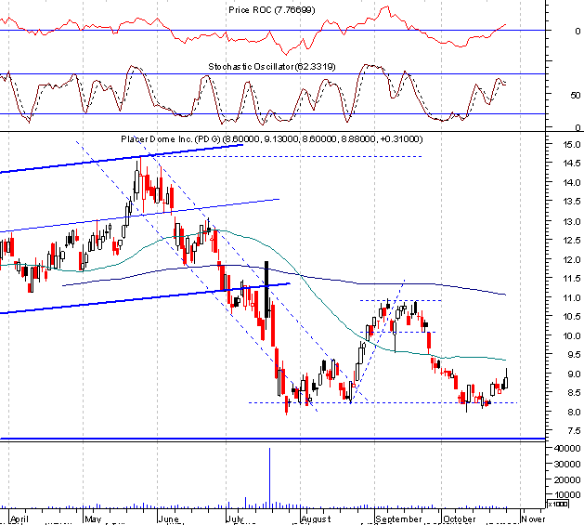Click the October label on date axis

(x=460, y=519)
